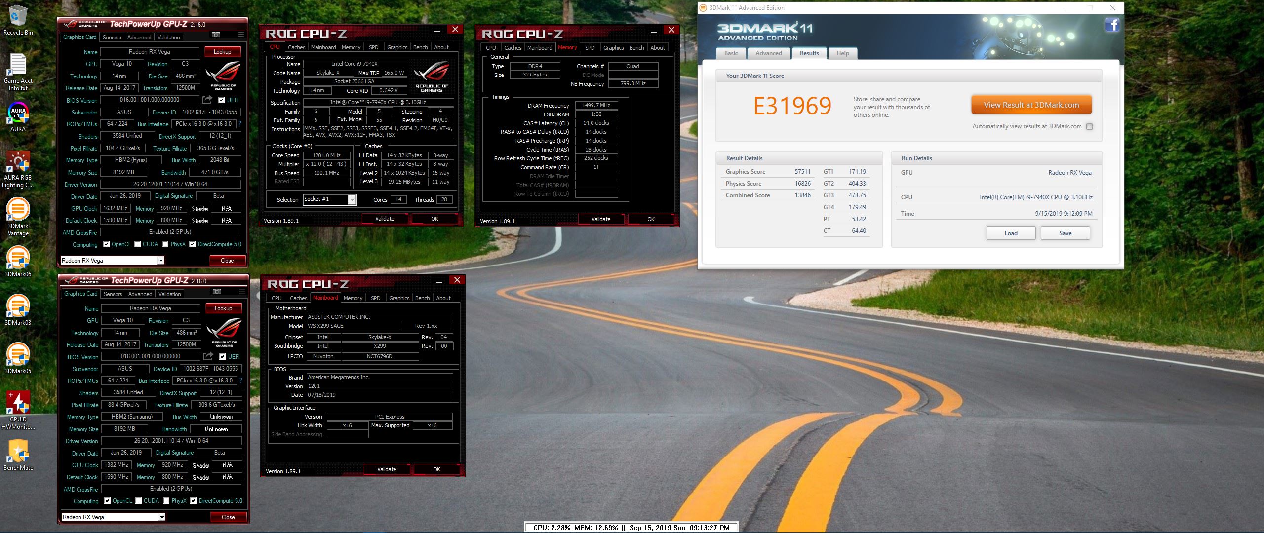
Task: Click Lookup button in top GPU-Z window
Action: 222,52
